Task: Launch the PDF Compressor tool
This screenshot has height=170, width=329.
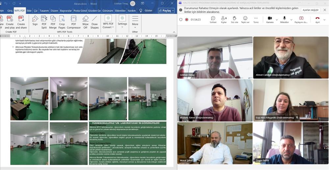Action: pyautogui.click(x=74, y=22)
